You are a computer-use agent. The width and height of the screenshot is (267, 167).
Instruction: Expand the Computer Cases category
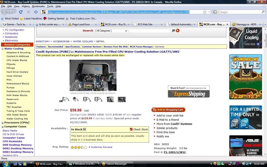3,127
